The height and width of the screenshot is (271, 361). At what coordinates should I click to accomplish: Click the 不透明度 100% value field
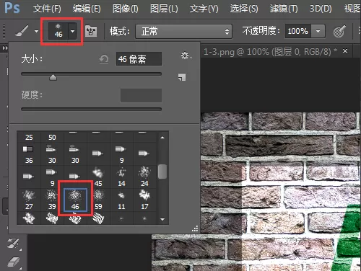pyautogui.click(x=298, y=31)
